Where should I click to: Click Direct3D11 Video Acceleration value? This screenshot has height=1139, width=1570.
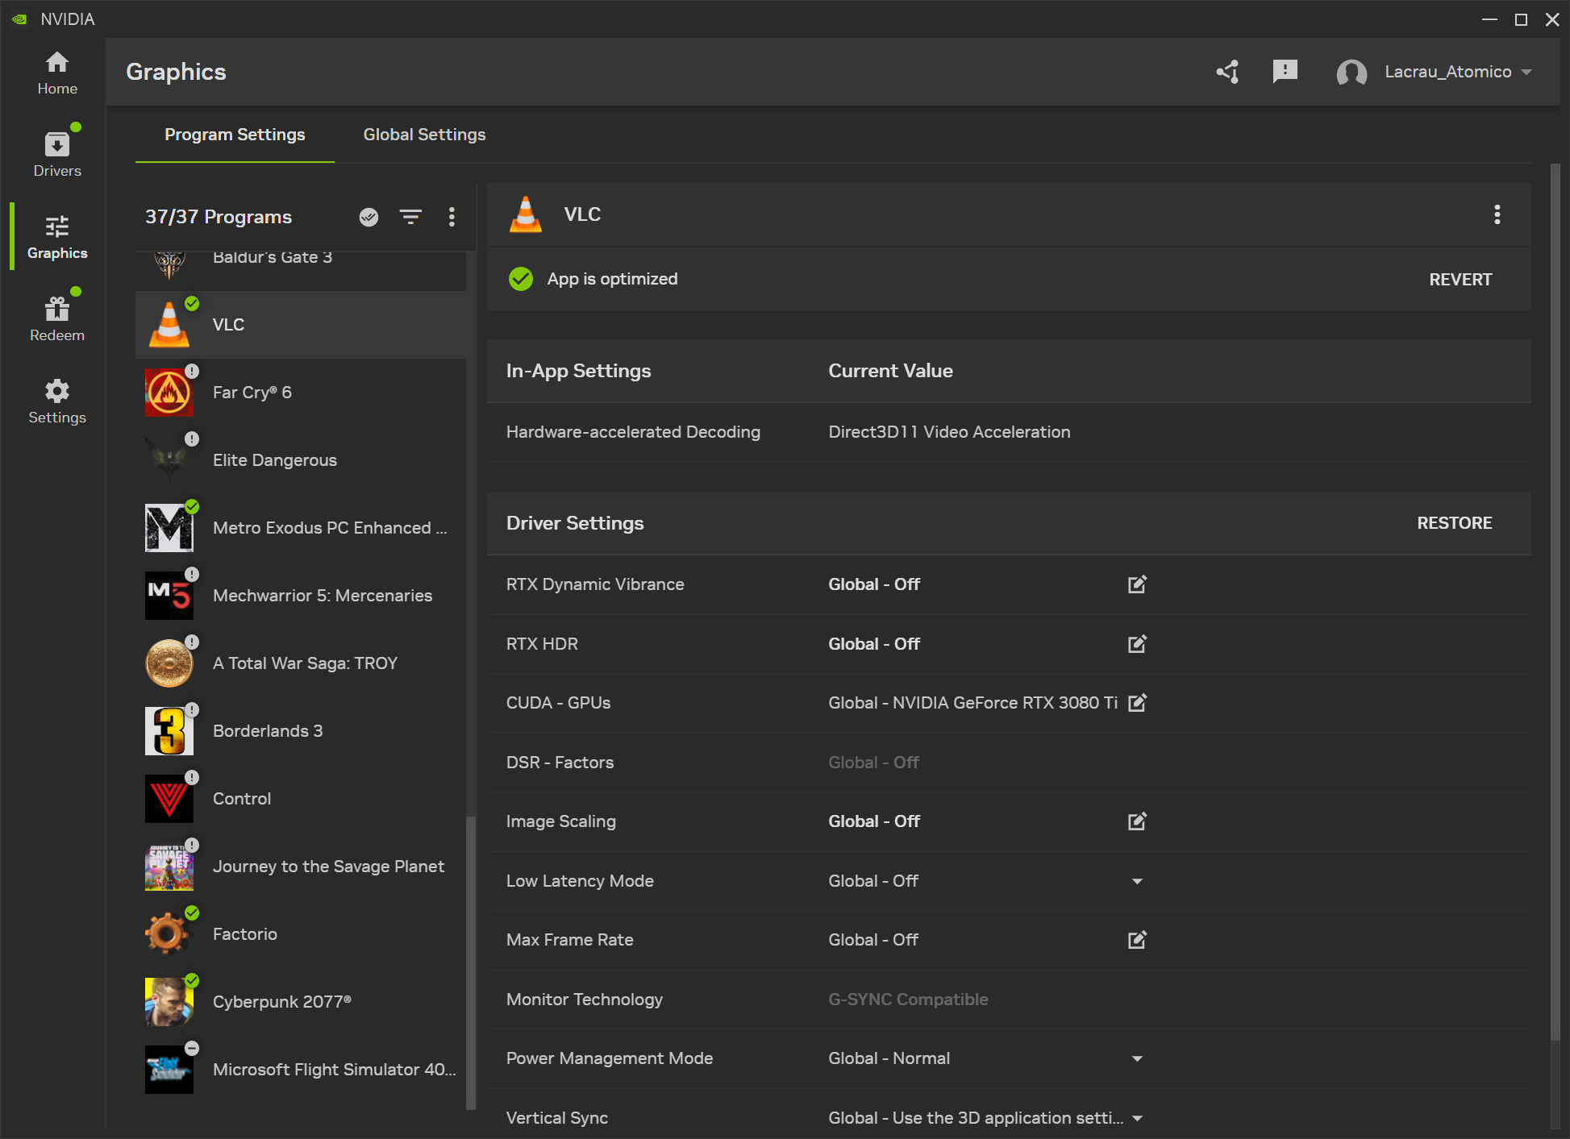[x=949, y=432]
